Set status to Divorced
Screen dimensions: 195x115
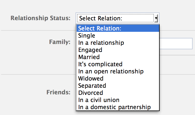click(90, 93)
